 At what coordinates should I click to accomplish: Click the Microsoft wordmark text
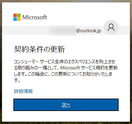pyautogui.click(x=35, y=17)
